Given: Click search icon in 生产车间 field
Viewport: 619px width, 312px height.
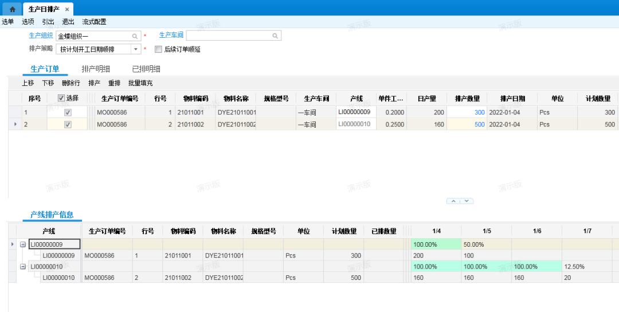Looking at the screenshot, I should (275, 36).
